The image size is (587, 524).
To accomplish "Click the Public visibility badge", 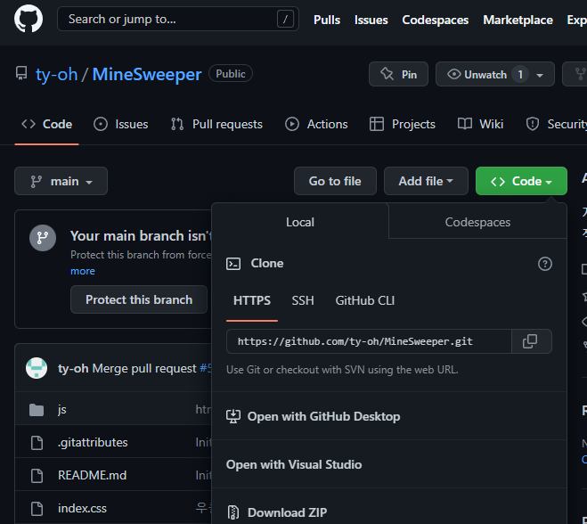I will [x=231, y=74].
